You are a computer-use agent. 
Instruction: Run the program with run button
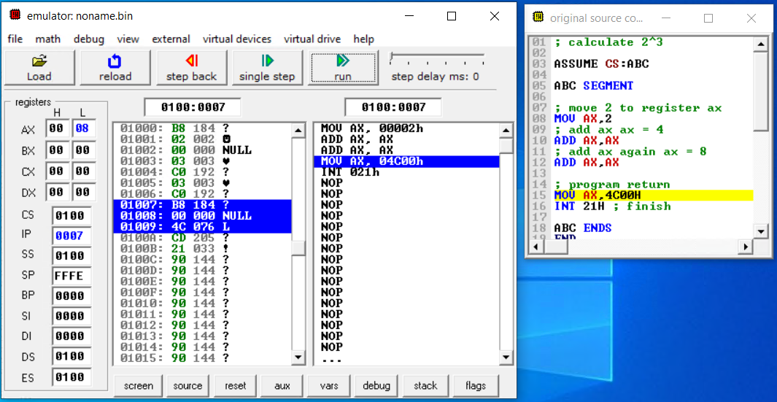pos(343,68)
